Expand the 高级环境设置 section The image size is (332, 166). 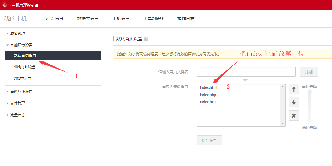pos(21,92)
